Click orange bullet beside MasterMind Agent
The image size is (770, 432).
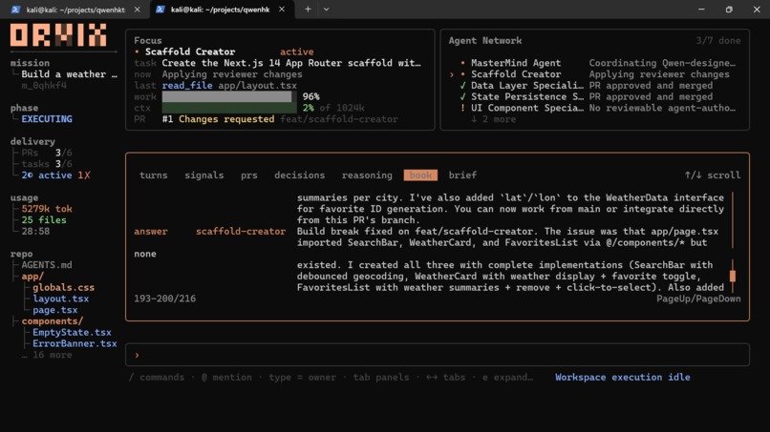(462, 63)
